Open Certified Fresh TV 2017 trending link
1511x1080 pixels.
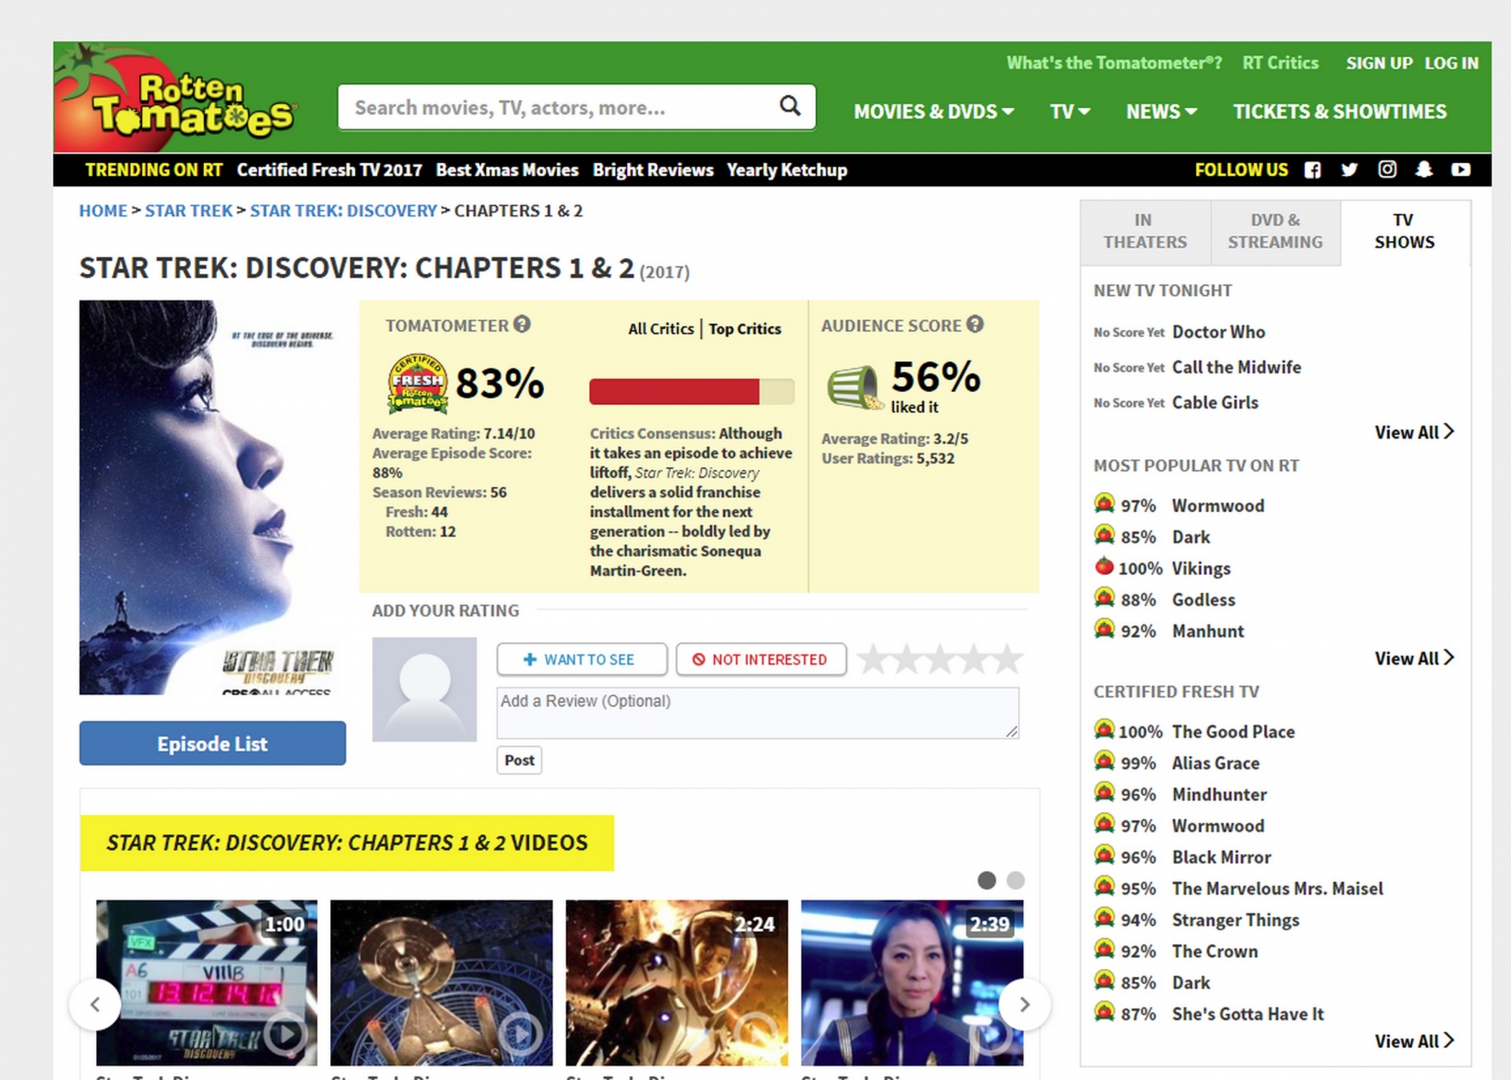pyautogui.click(x=329, y=170)
